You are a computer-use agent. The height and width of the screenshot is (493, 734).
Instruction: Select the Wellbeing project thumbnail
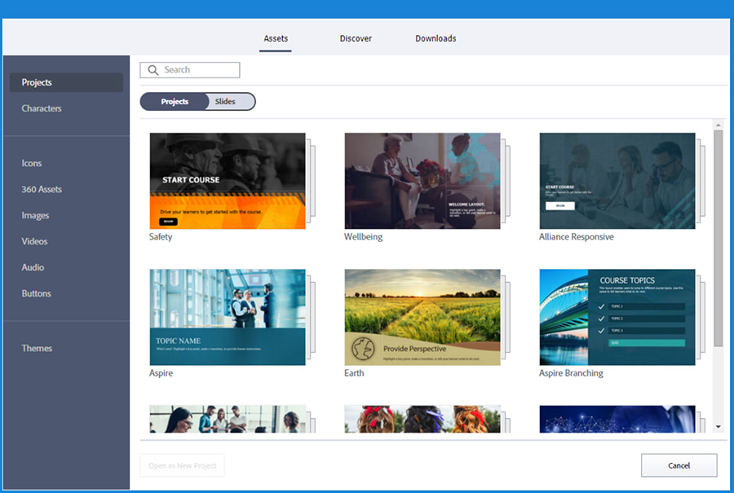[x=422, y=181]
